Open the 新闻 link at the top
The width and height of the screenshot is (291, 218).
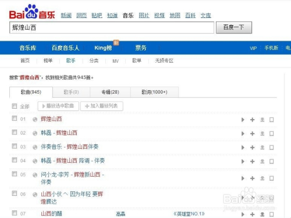point(66,15)
